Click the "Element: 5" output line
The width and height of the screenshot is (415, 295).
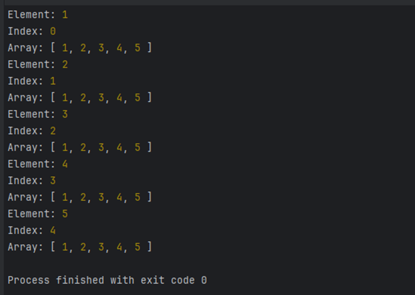[37, 214]
